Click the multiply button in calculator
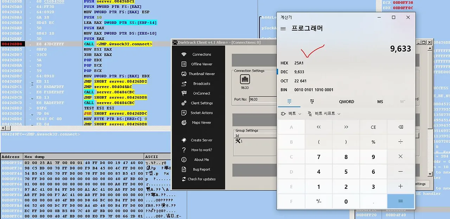The height and width of the screenshot is (219, 450). coord(401,157)
